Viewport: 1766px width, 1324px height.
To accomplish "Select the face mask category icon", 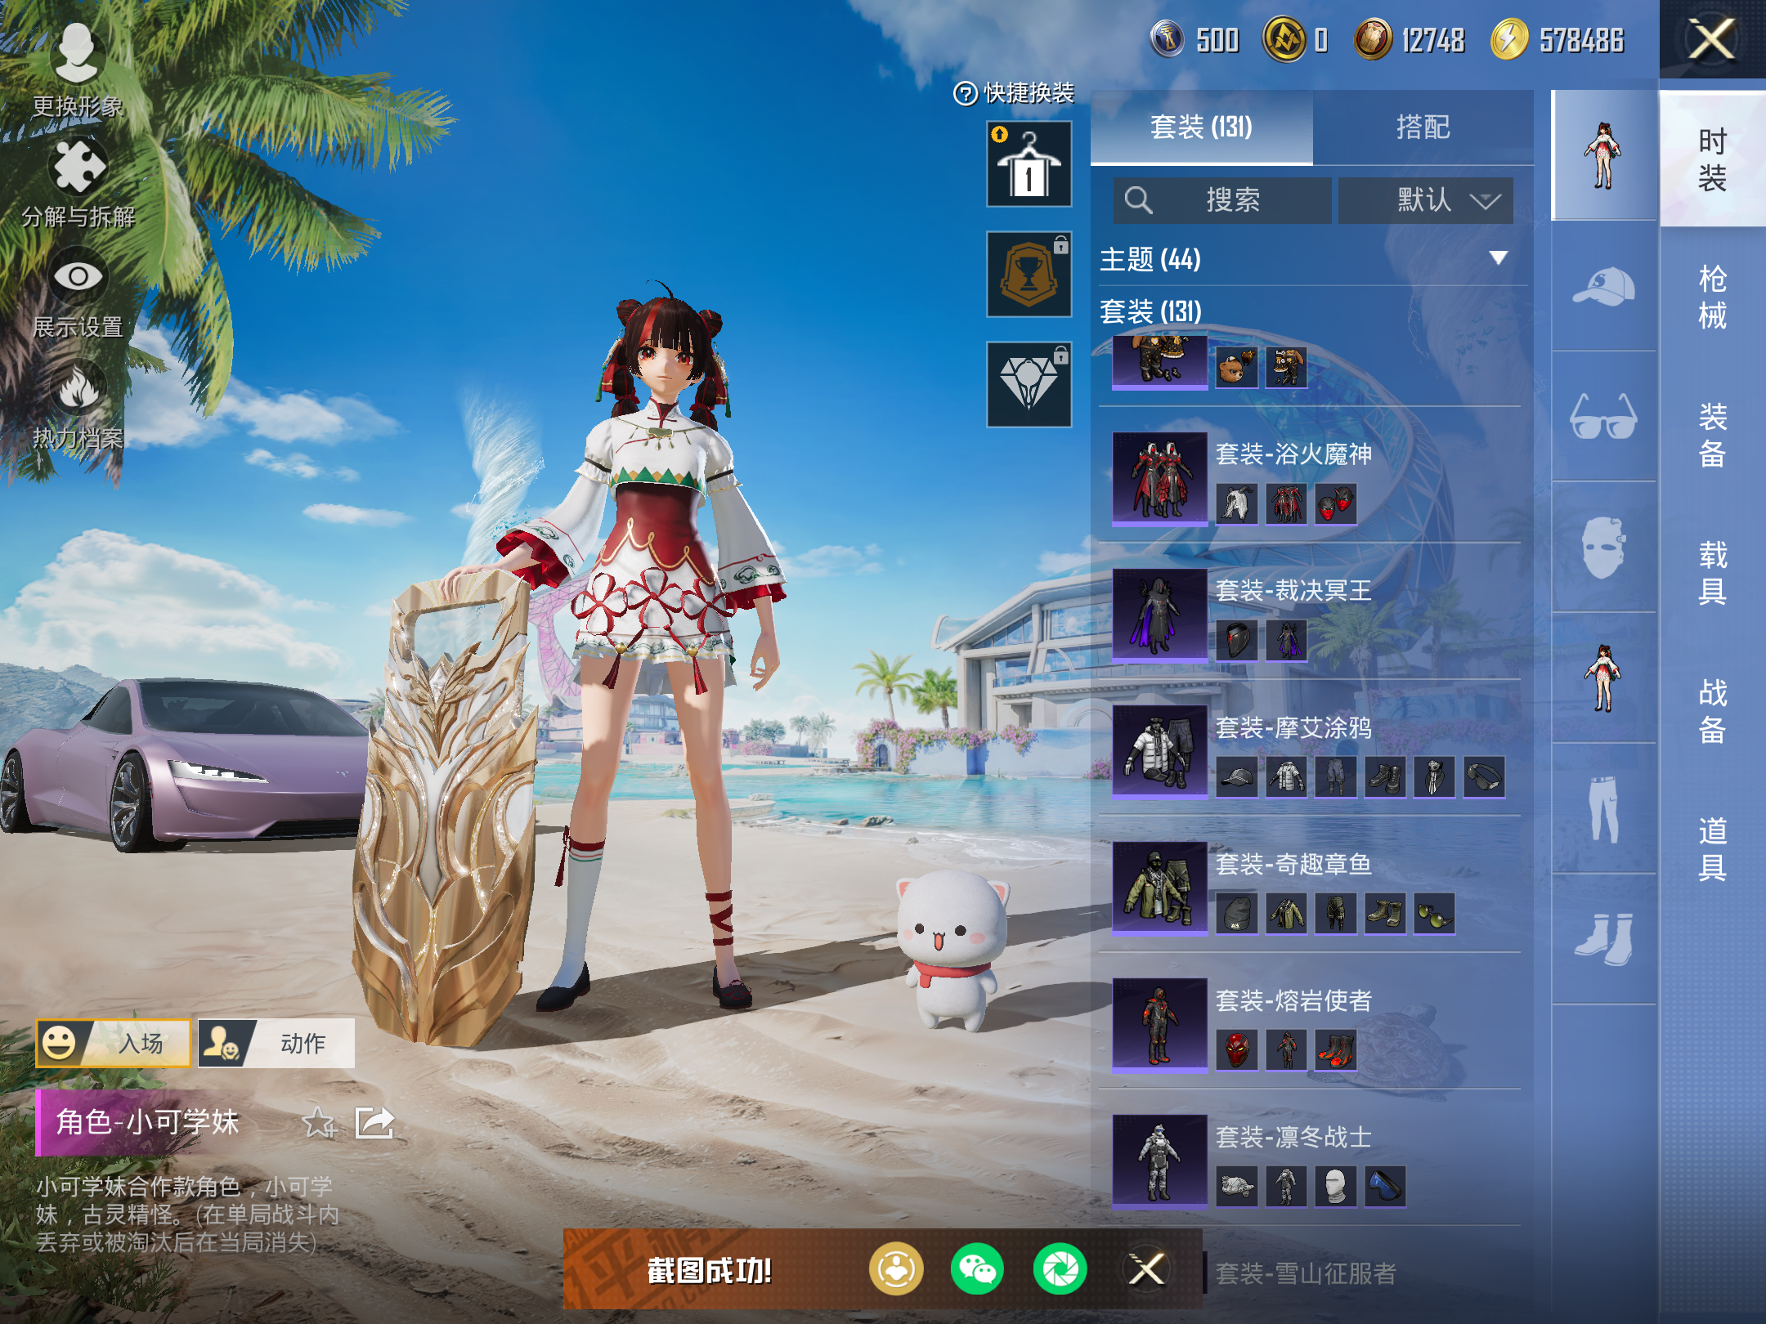I will tap(1604, 548).
